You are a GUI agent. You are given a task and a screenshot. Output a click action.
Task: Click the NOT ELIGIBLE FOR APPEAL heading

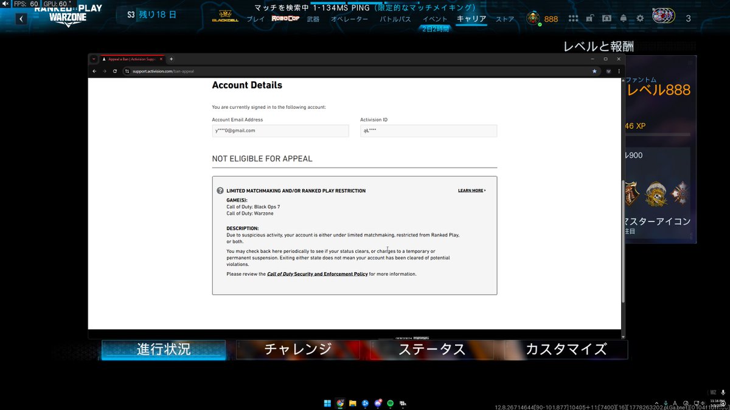click(262, 159)
